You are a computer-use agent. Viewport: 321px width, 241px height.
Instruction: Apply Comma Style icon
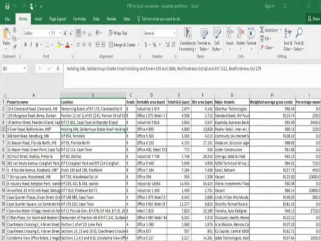pyautogui.click(x=160, y=45)
